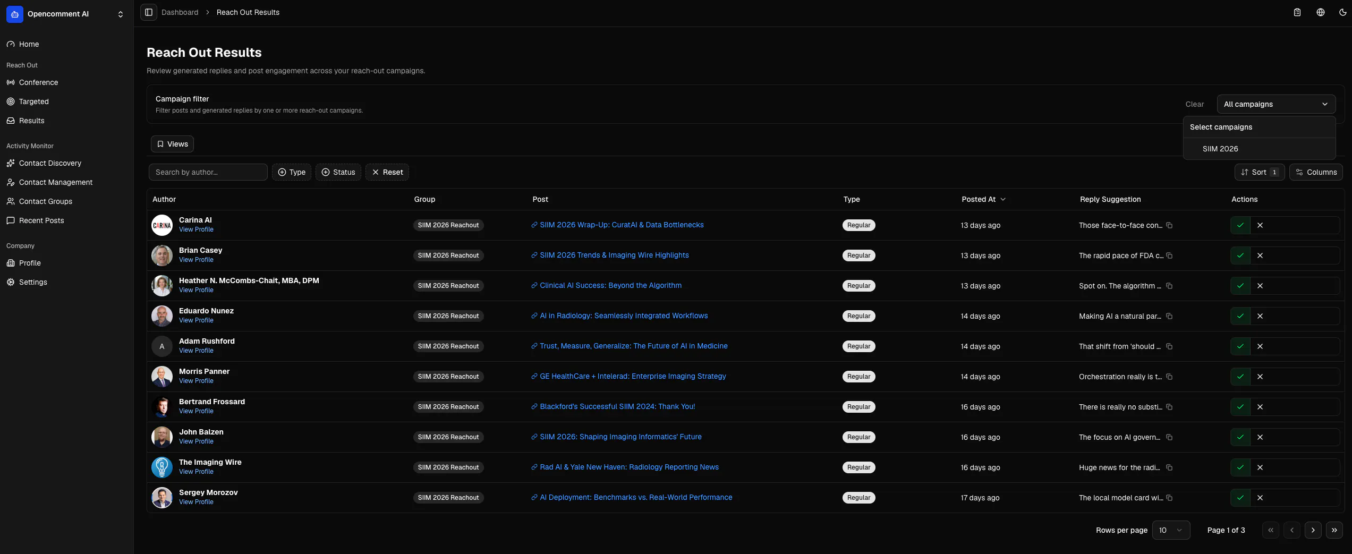This screenshot has width=1352, height=554.
Task: Copy reply 'There is really no substi…'
Action: [1169, 407]
